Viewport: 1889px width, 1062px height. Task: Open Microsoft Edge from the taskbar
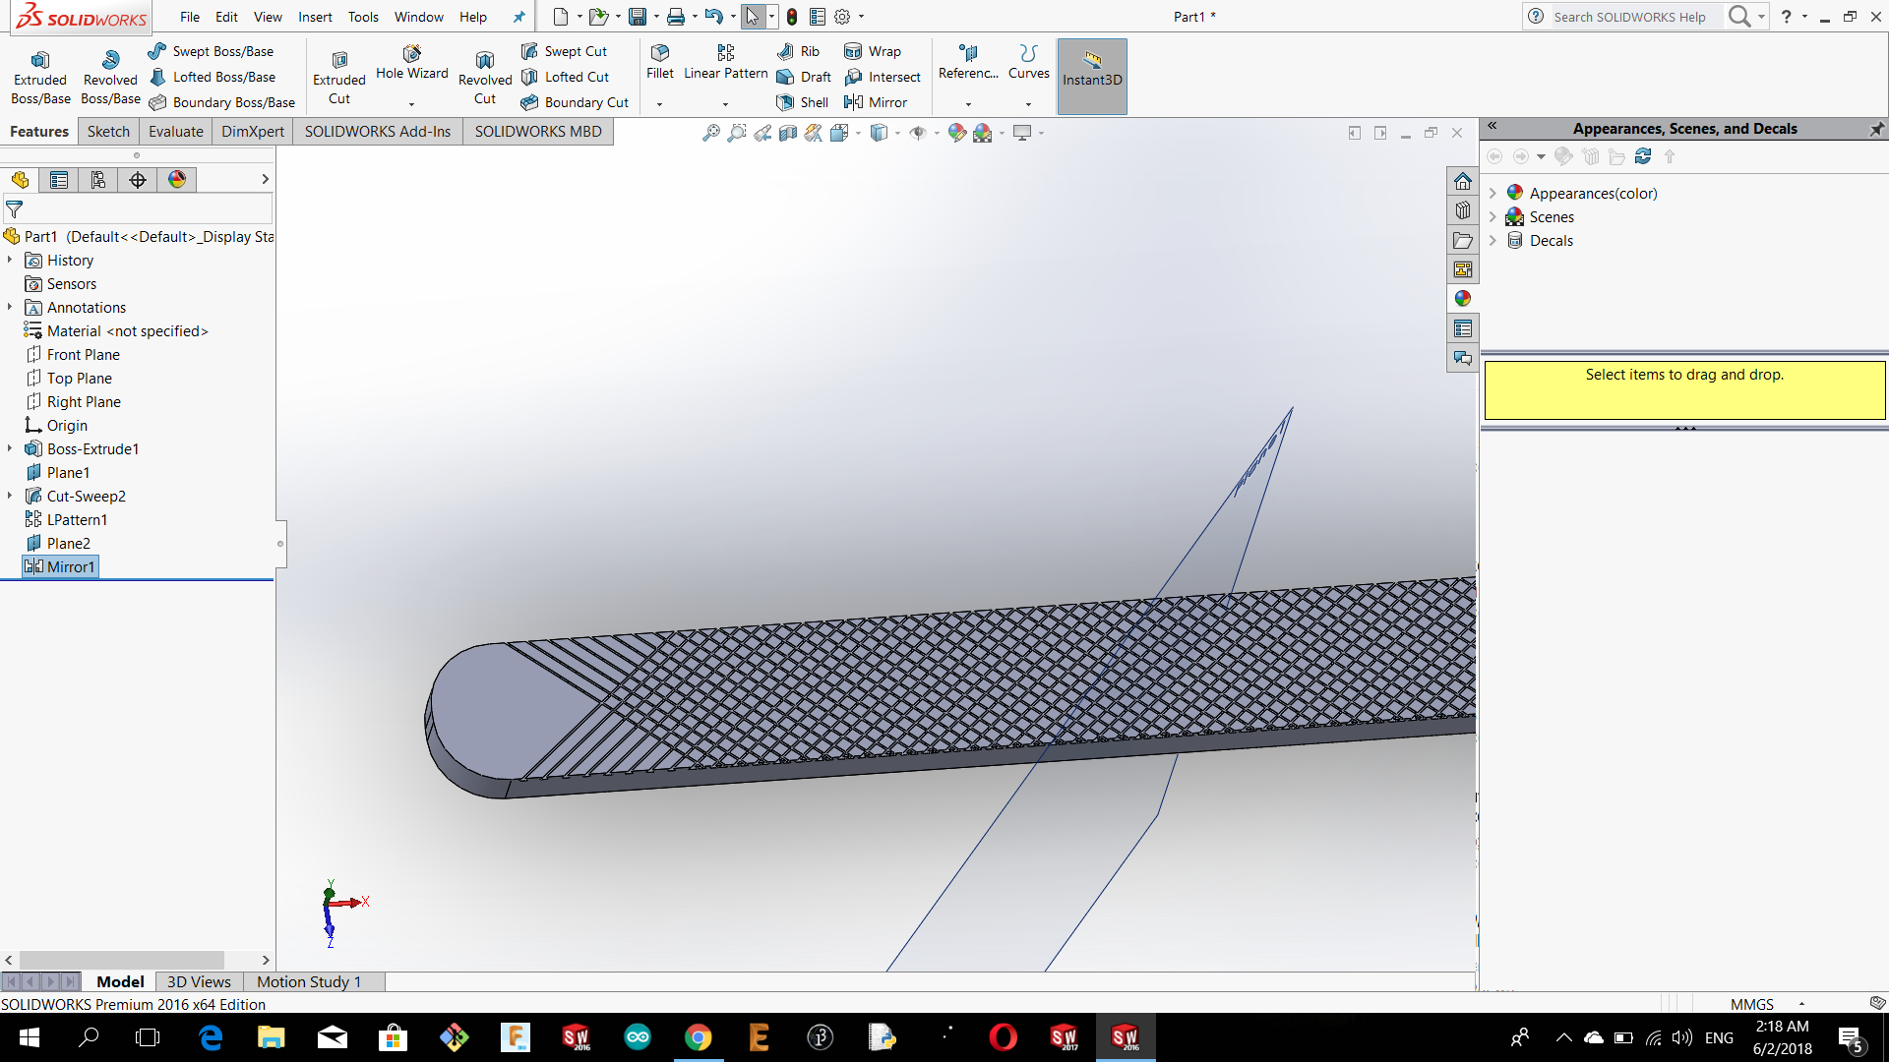[x=211, y=1037]
